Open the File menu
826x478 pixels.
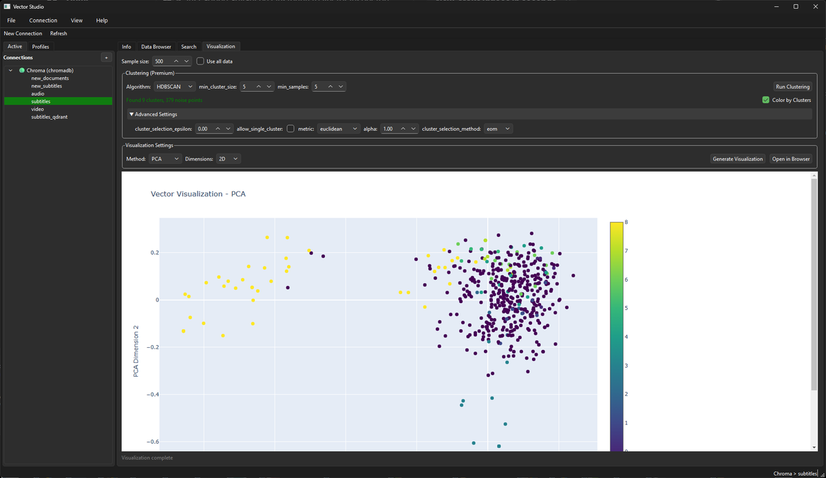coord(11,21)
